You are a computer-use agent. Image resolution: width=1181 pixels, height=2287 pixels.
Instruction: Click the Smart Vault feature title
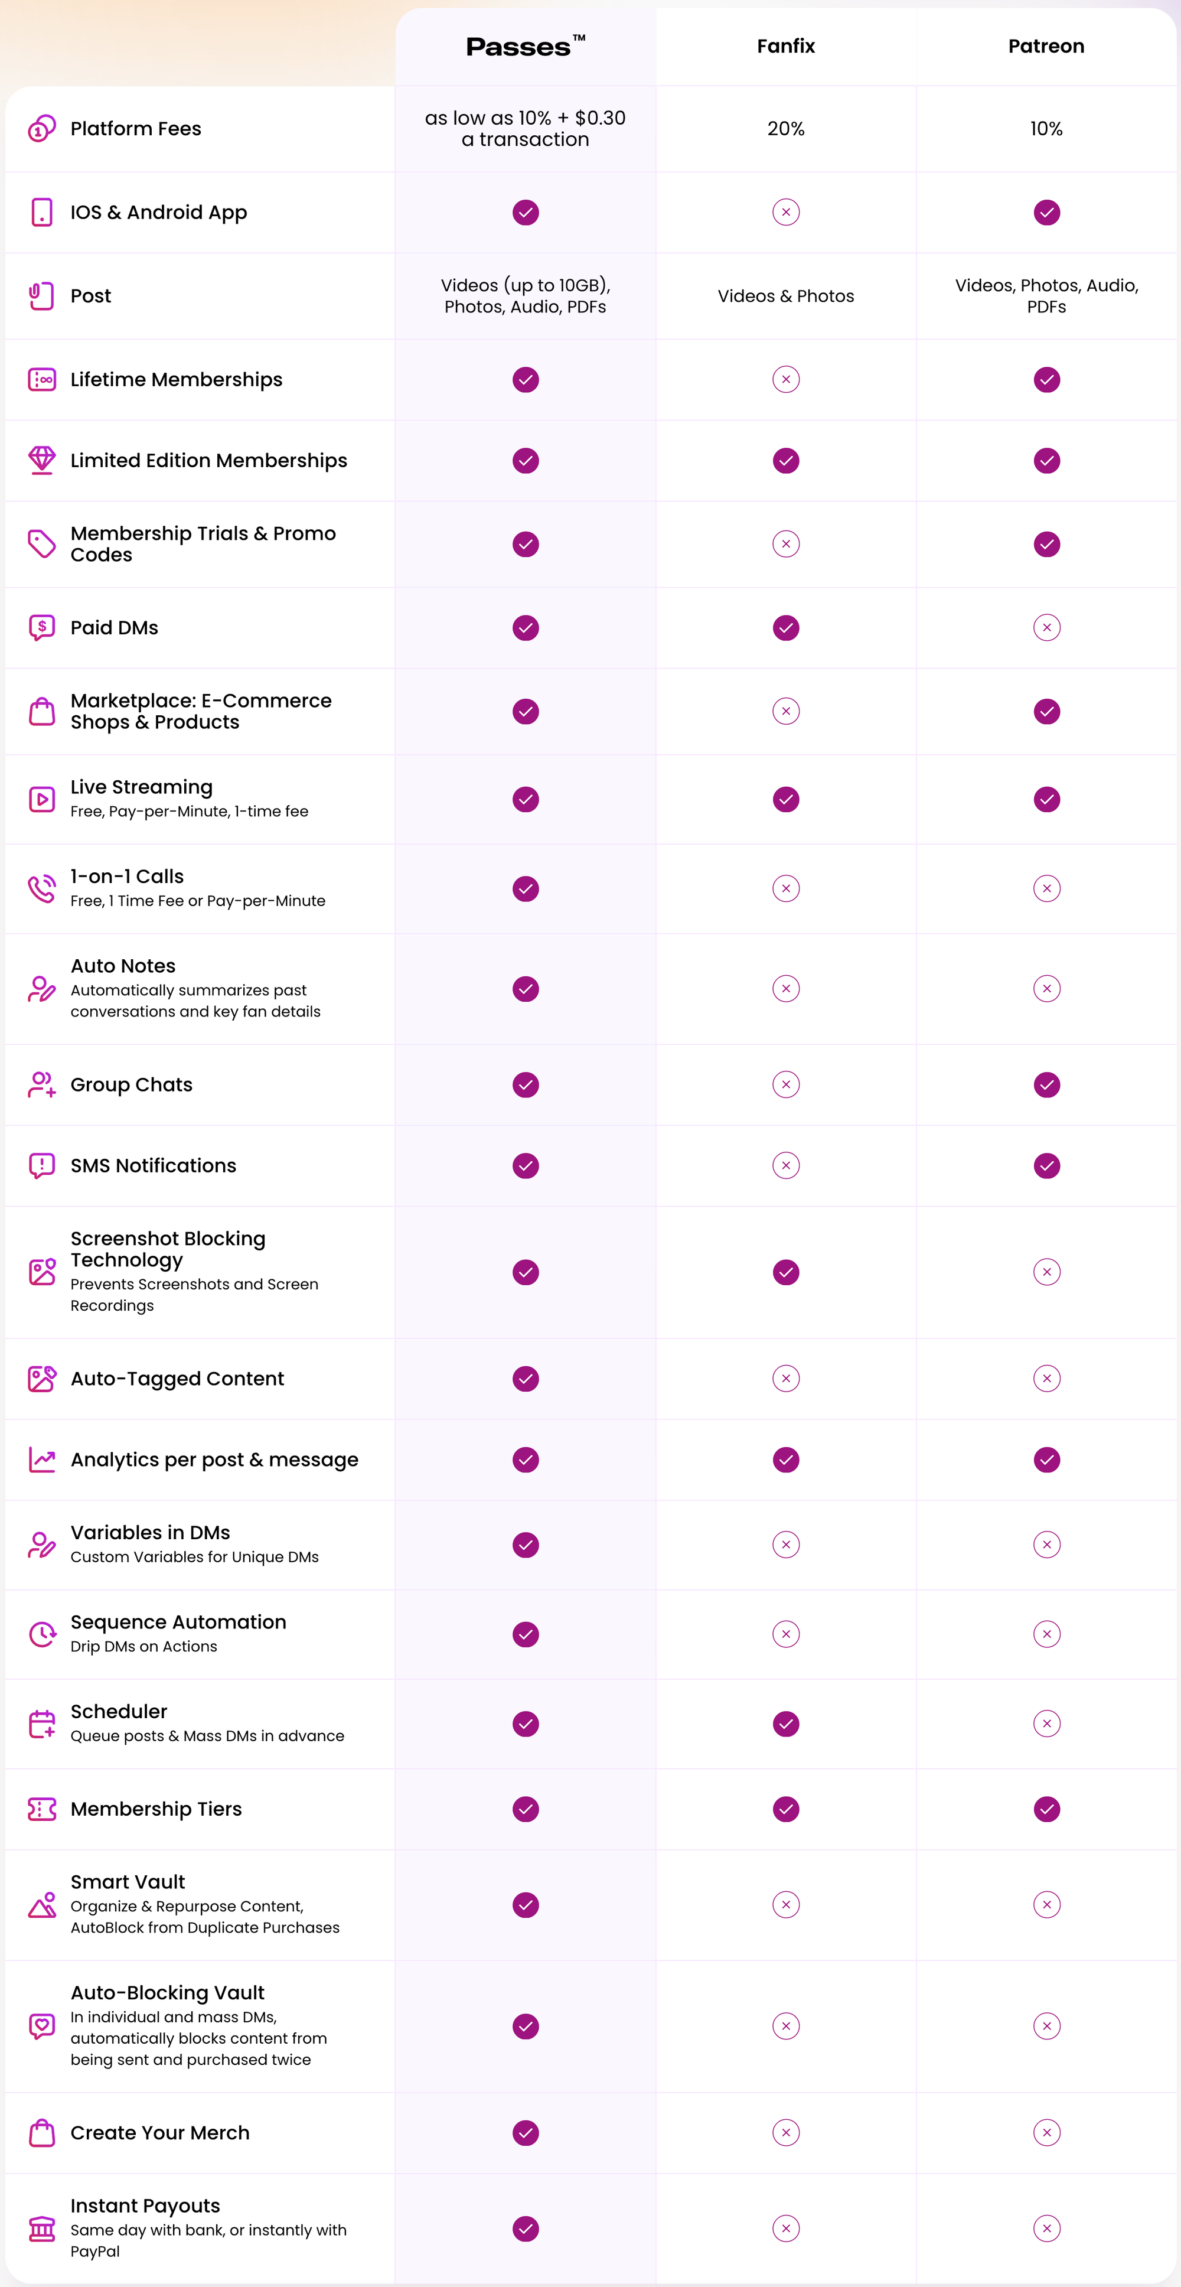click(128, 1882)
